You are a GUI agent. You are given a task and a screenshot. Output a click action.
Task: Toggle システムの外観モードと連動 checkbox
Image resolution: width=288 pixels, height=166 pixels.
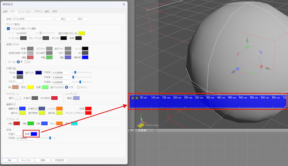click(x=8, y=29)
